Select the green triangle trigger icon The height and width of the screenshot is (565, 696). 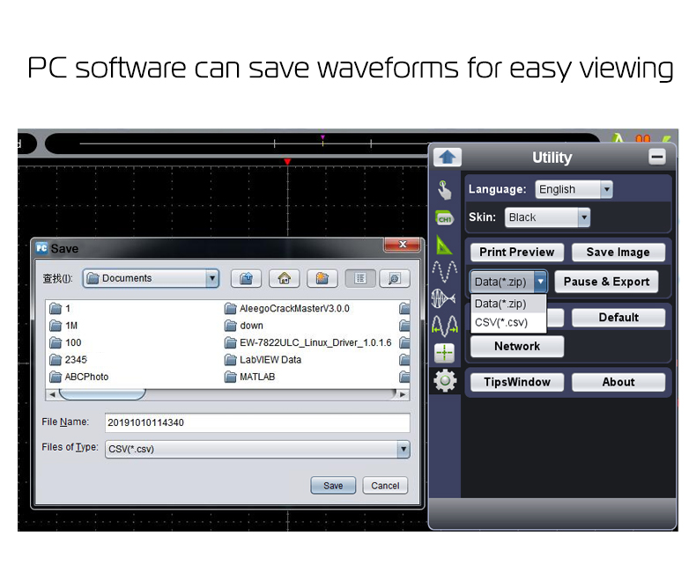point(445,246)
